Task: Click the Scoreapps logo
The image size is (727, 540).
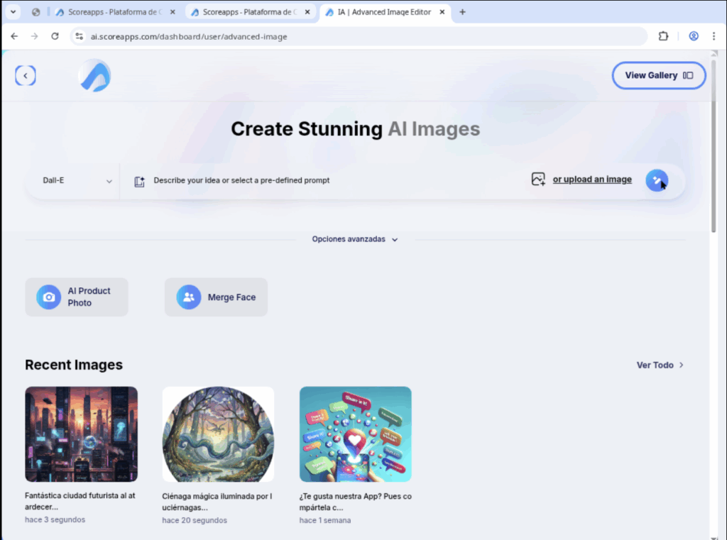Action: [94, 75]
